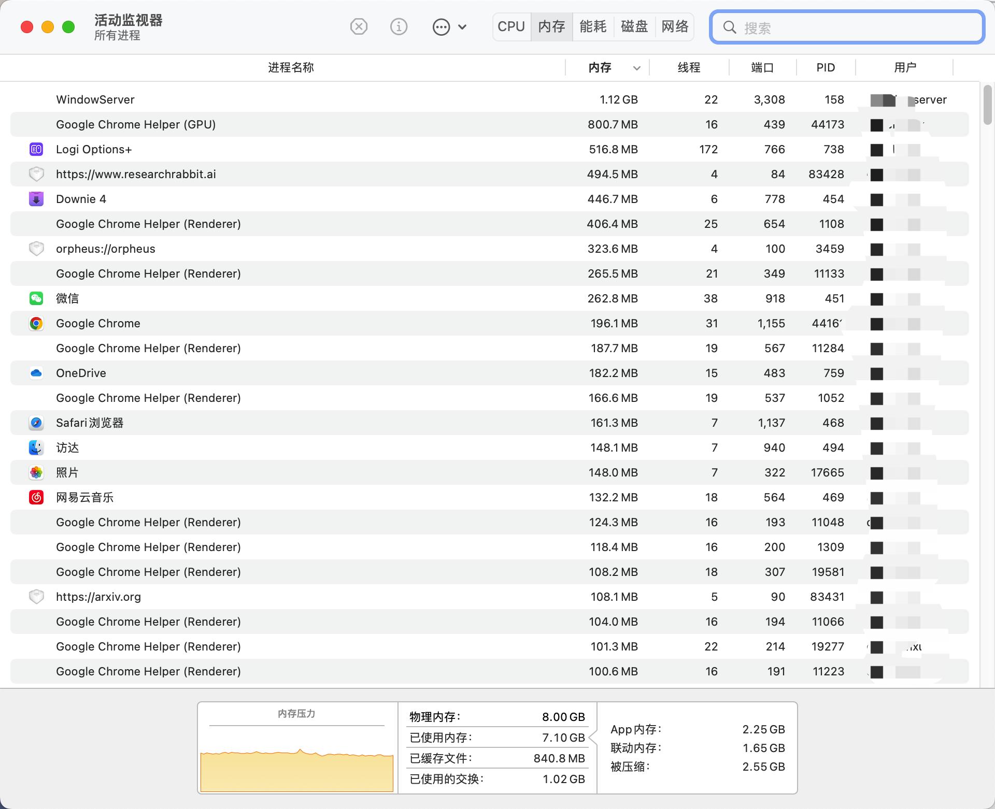The width and height of the screenshot is (995, 809).
Task: Click the 访达 Finder face icon
Action: pyautogui.click(x=36, y=447)
